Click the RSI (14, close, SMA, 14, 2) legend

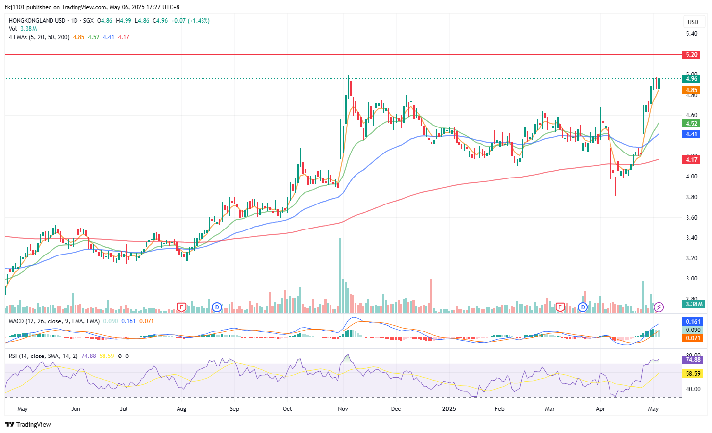(43, 356)
